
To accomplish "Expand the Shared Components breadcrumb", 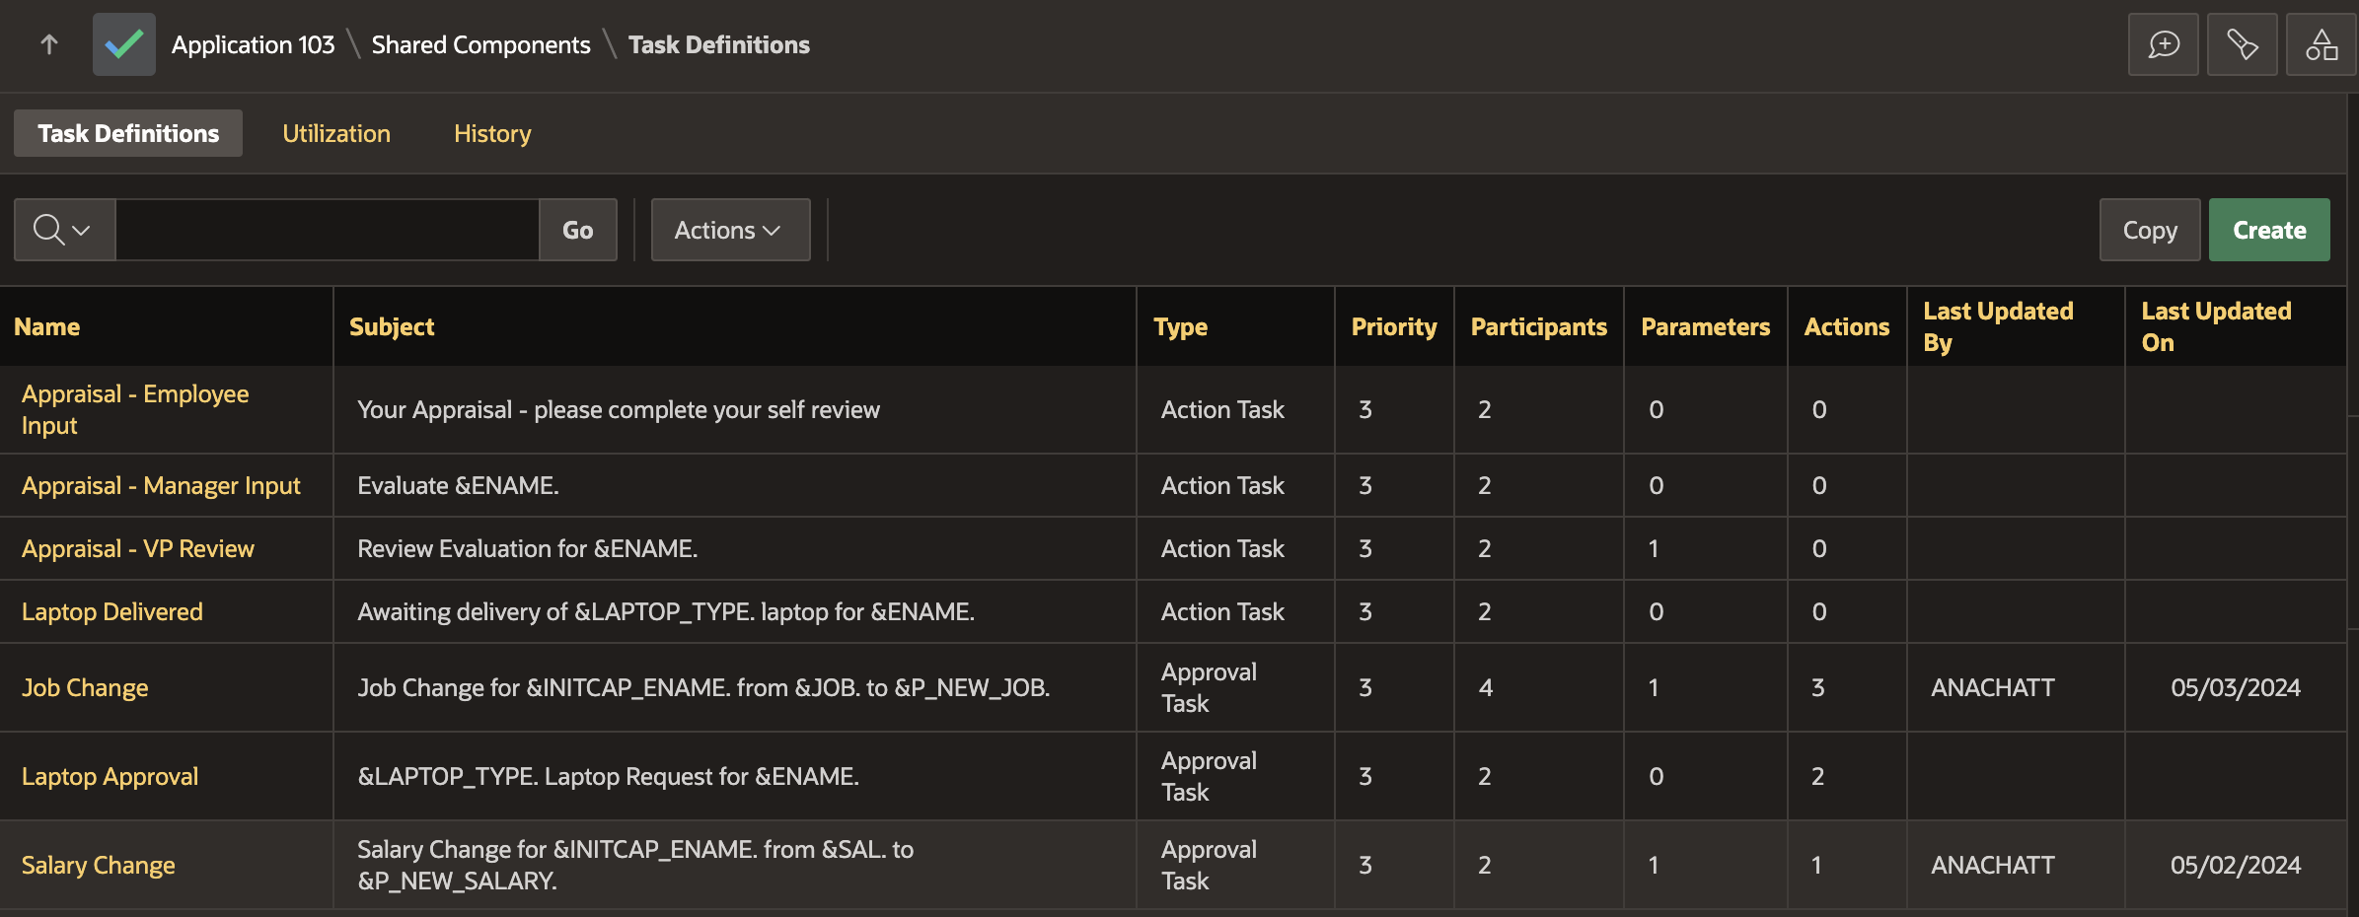I will pos(479,44).
